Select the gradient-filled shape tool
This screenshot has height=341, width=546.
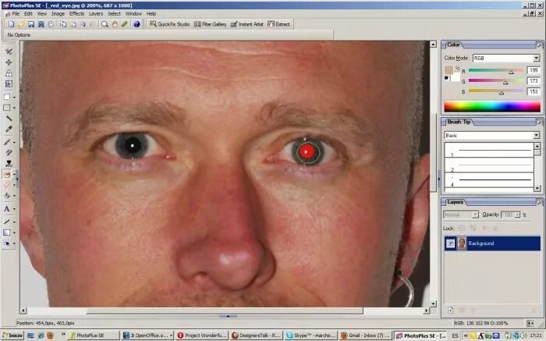[x=7, y=233]
